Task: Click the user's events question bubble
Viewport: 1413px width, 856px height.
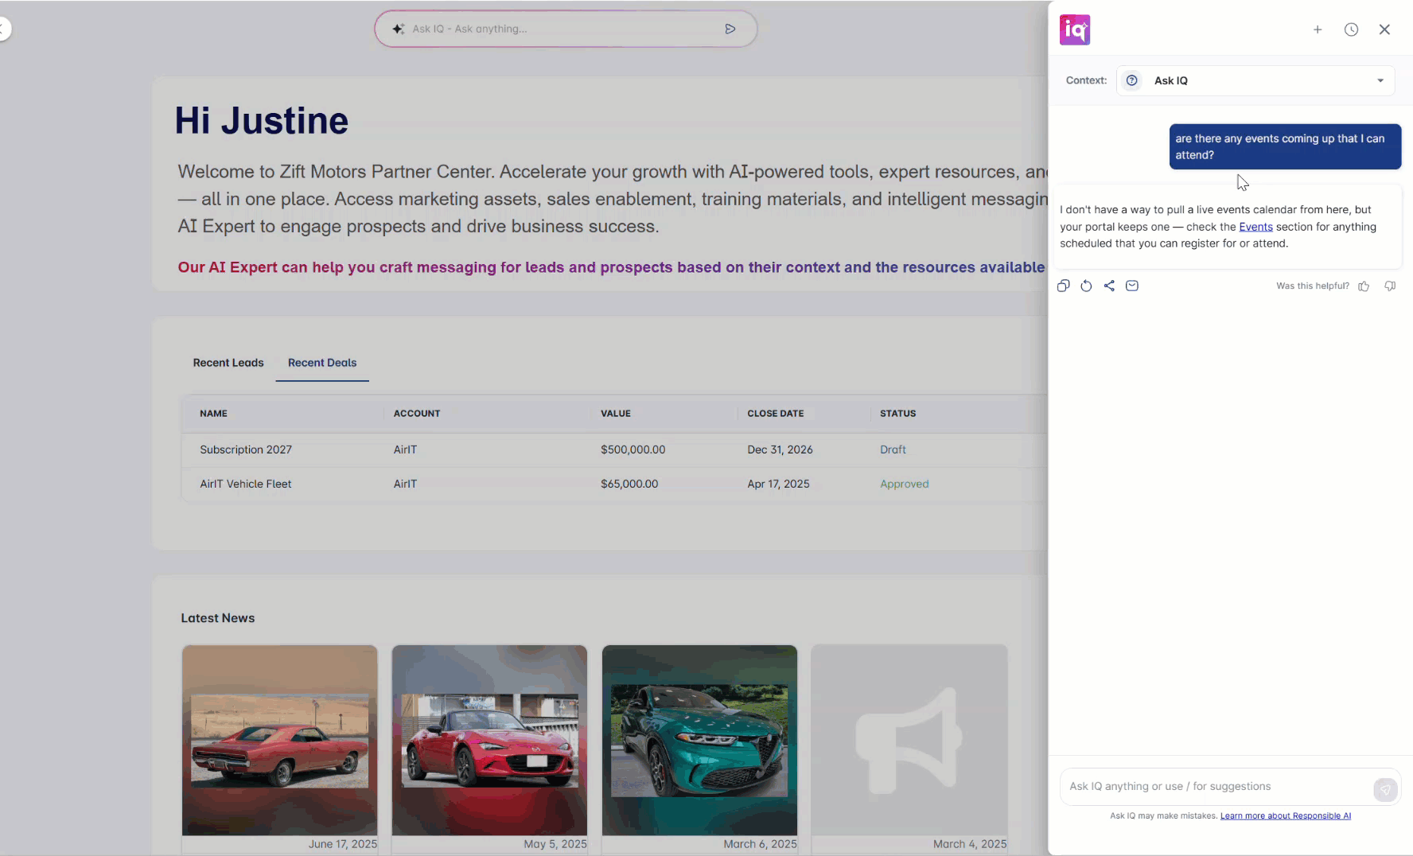Action: (1285, 146)
